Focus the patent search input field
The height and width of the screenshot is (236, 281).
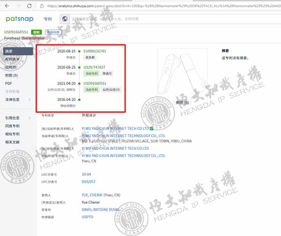[176, 19]
